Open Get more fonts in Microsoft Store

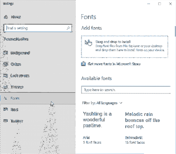(x=114, y=64)
